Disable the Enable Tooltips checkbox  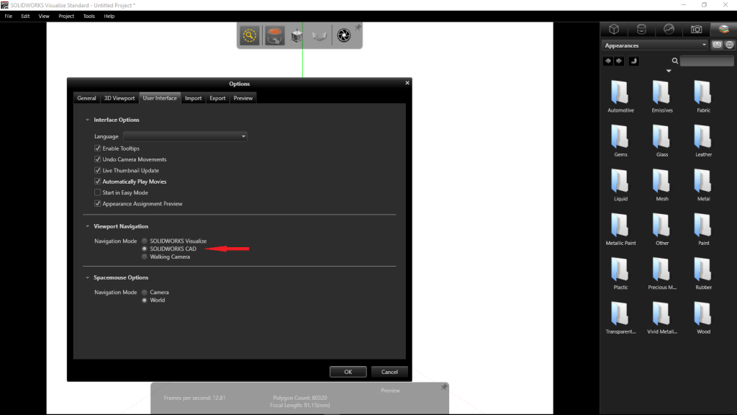pos(97,148)
